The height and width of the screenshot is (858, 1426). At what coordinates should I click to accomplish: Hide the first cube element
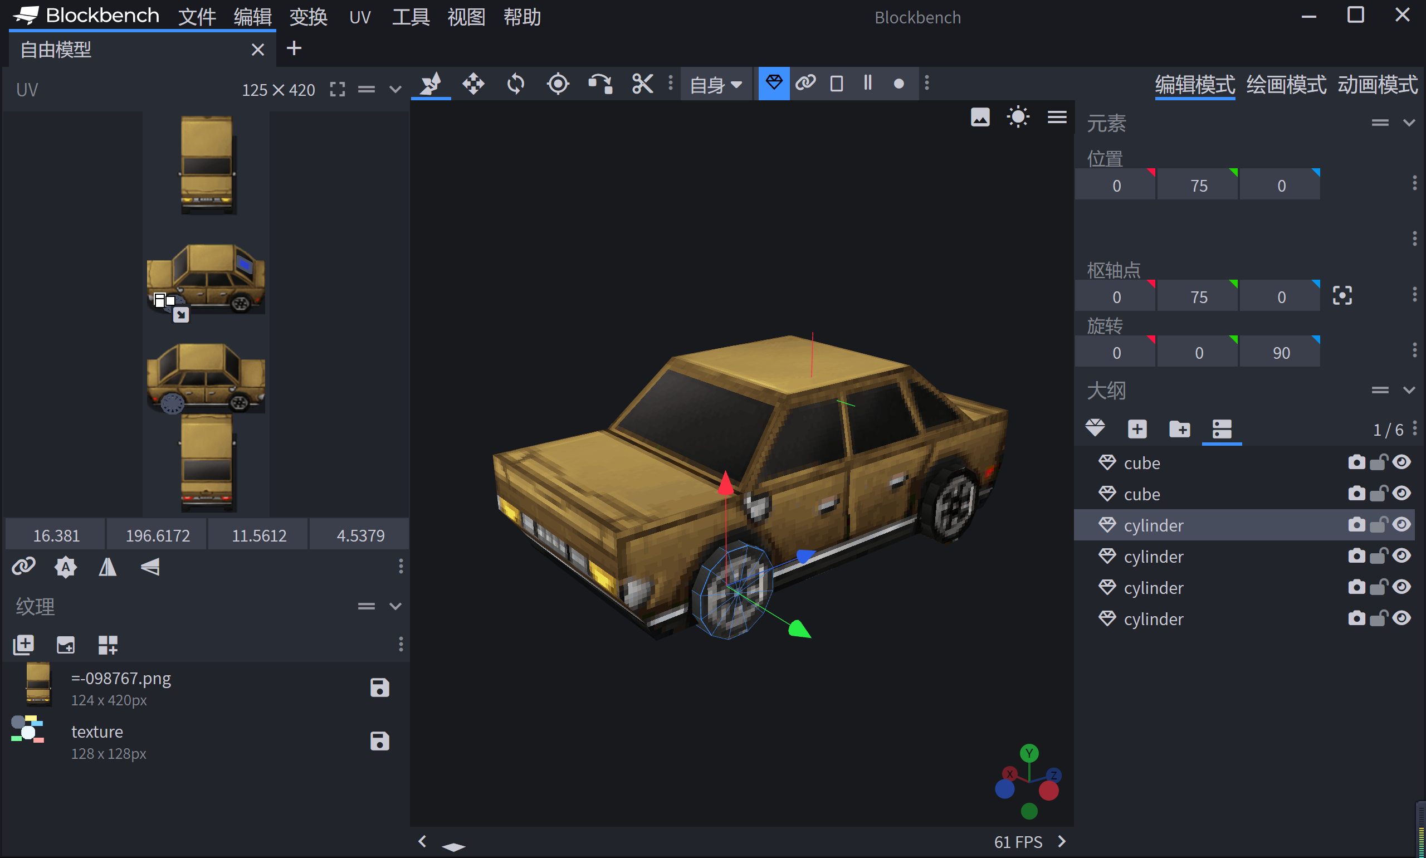(1401, 462)
